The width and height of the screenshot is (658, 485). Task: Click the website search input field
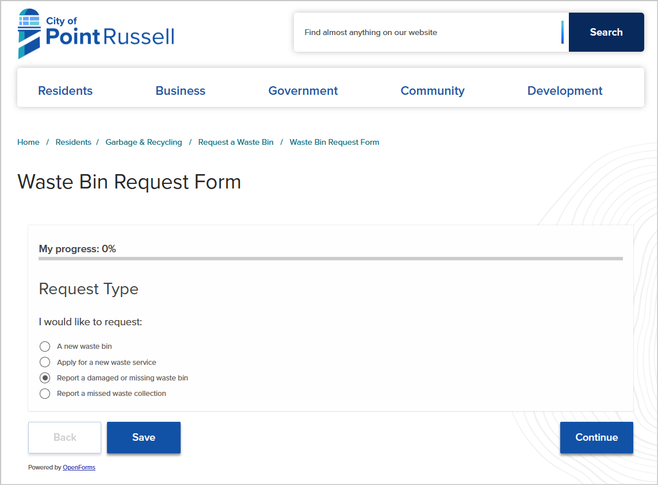point(431,32)
